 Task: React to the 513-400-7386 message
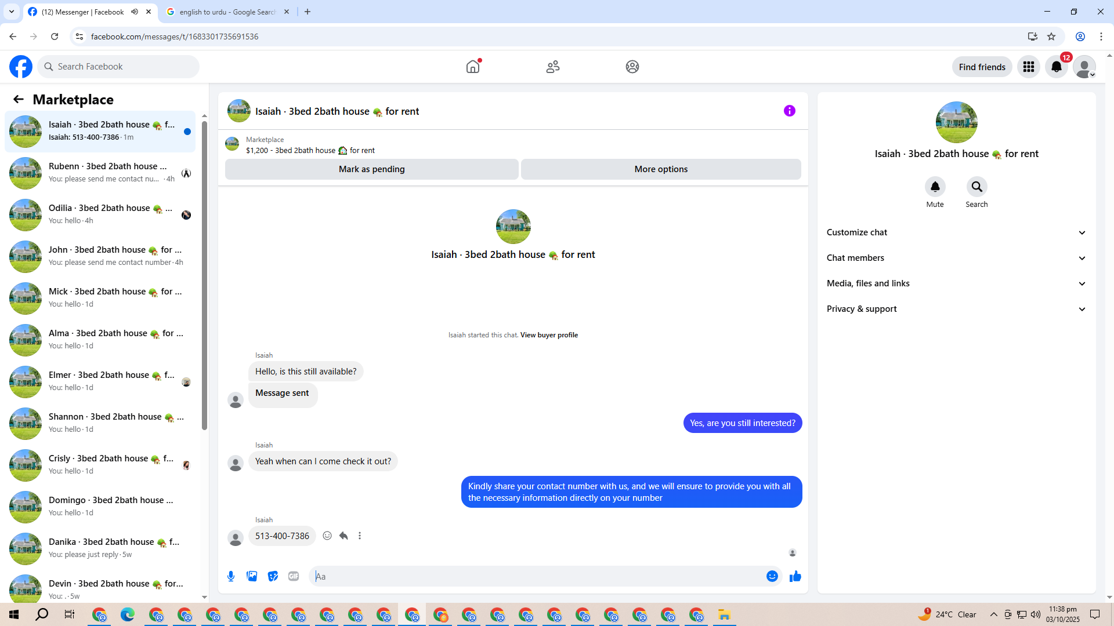click(327, 536)
